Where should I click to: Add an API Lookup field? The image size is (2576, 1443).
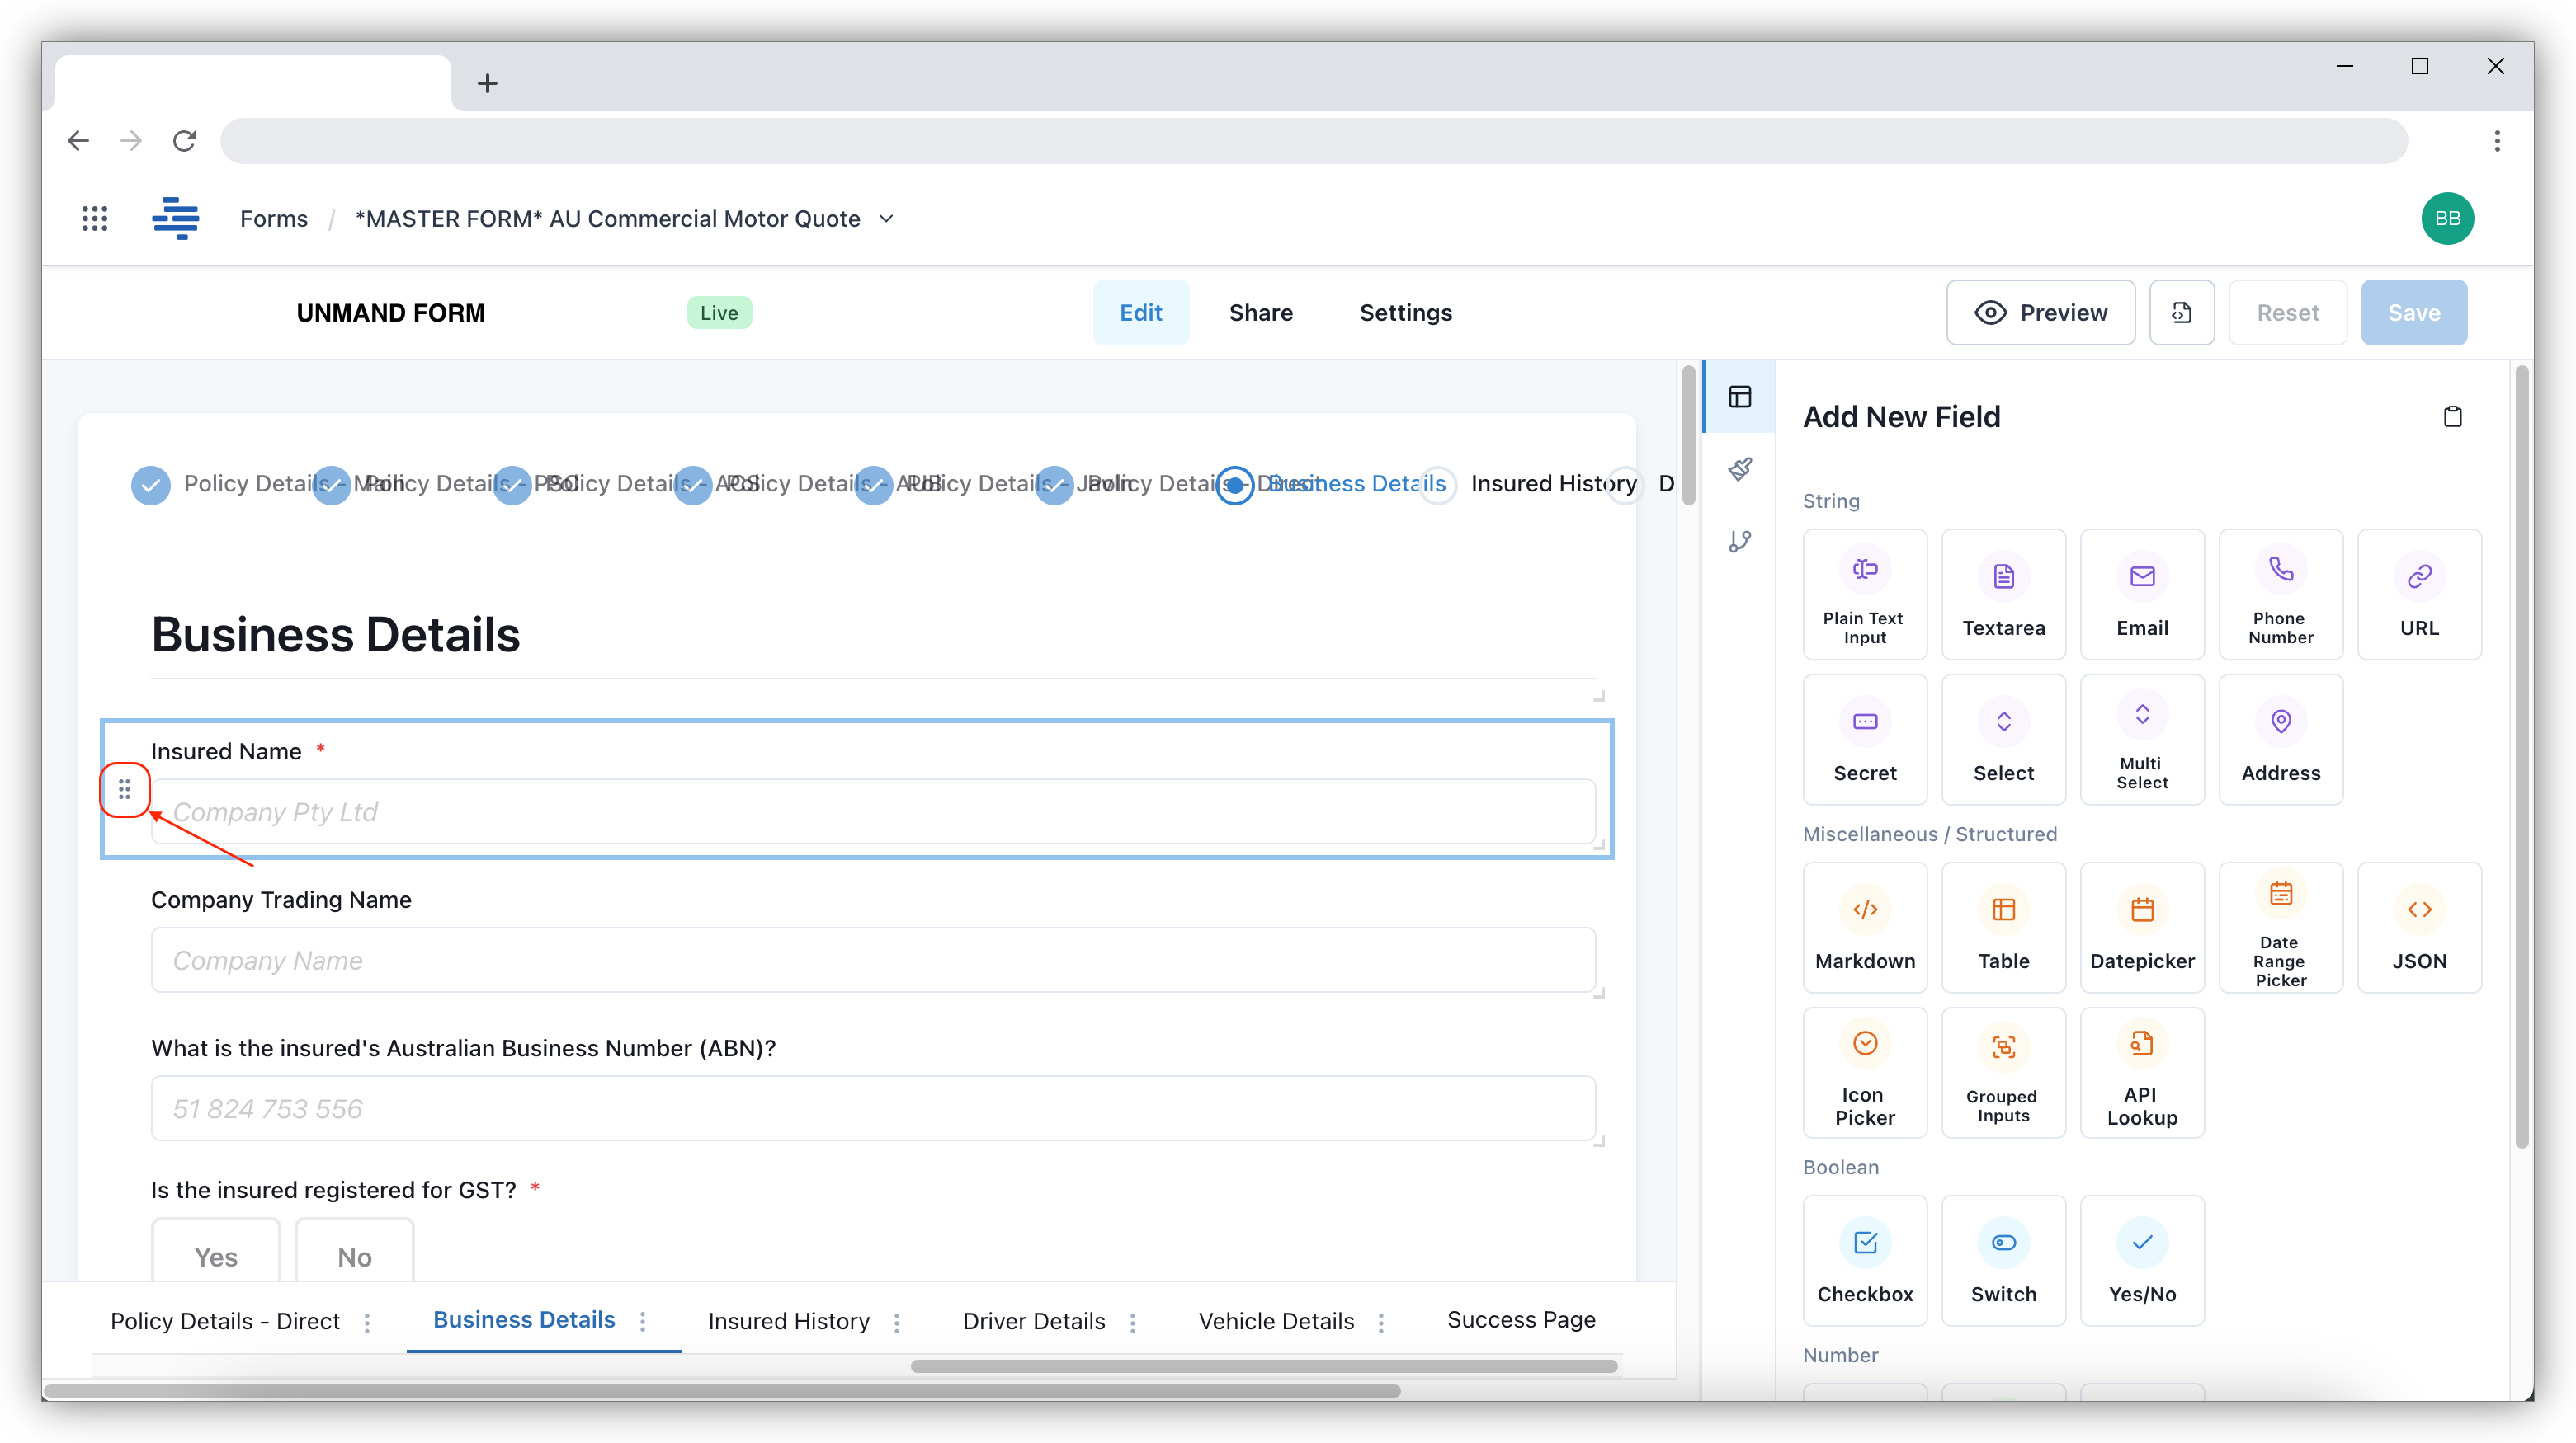pos(2141,1072)
